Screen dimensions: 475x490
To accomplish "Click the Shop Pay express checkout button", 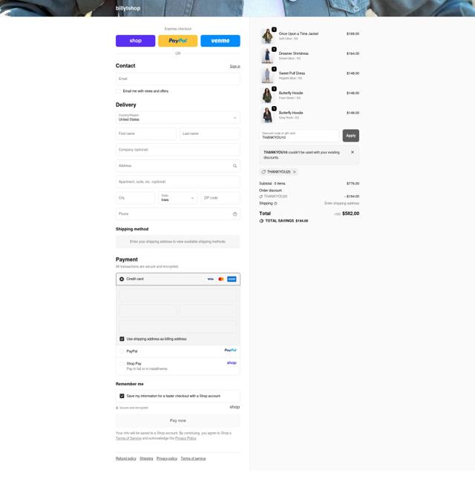I will 135,41.
